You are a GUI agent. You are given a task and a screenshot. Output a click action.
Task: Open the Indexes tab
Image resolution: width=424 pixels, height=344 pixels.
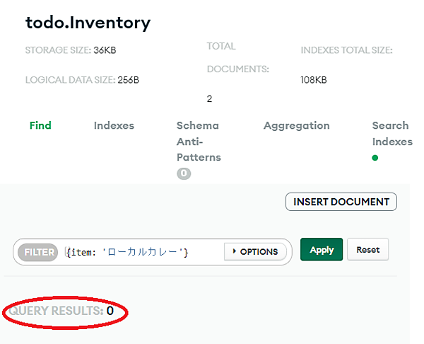(x=114, y=125)
